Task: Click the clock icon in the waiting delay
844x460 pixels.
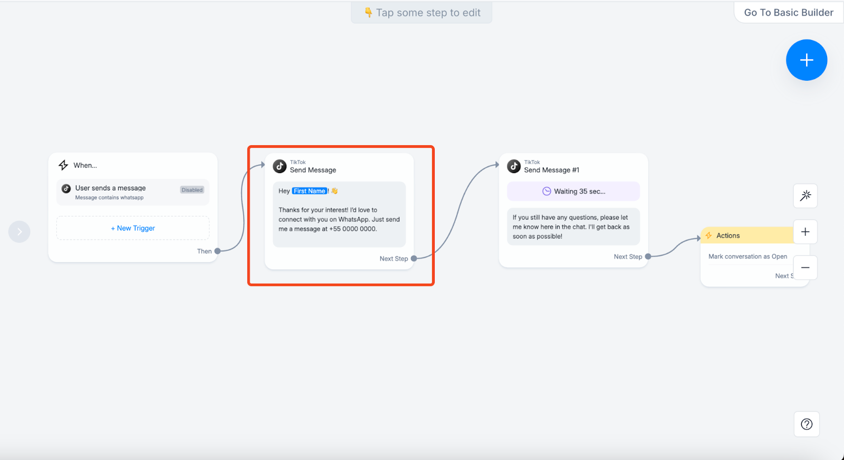Action: click(x=546, y=191)
